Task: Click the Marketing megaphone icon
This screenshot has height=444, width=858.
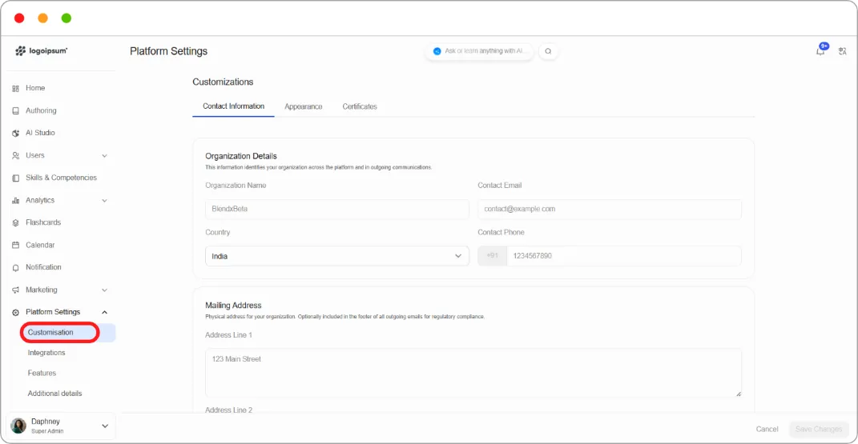Action: pos(15,290)
